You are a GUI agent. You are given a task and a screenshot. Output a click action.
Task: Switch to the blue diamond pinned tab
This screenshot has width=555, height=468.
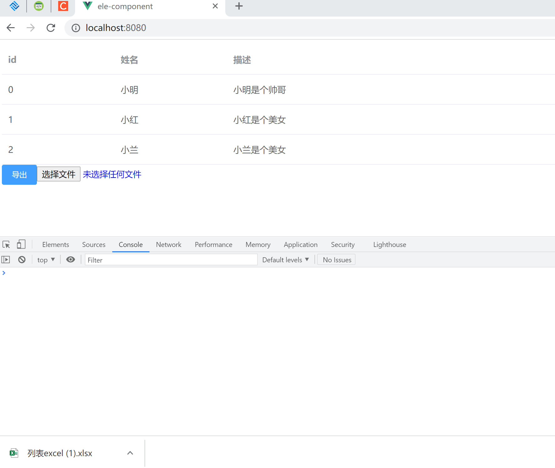point(14,6)
